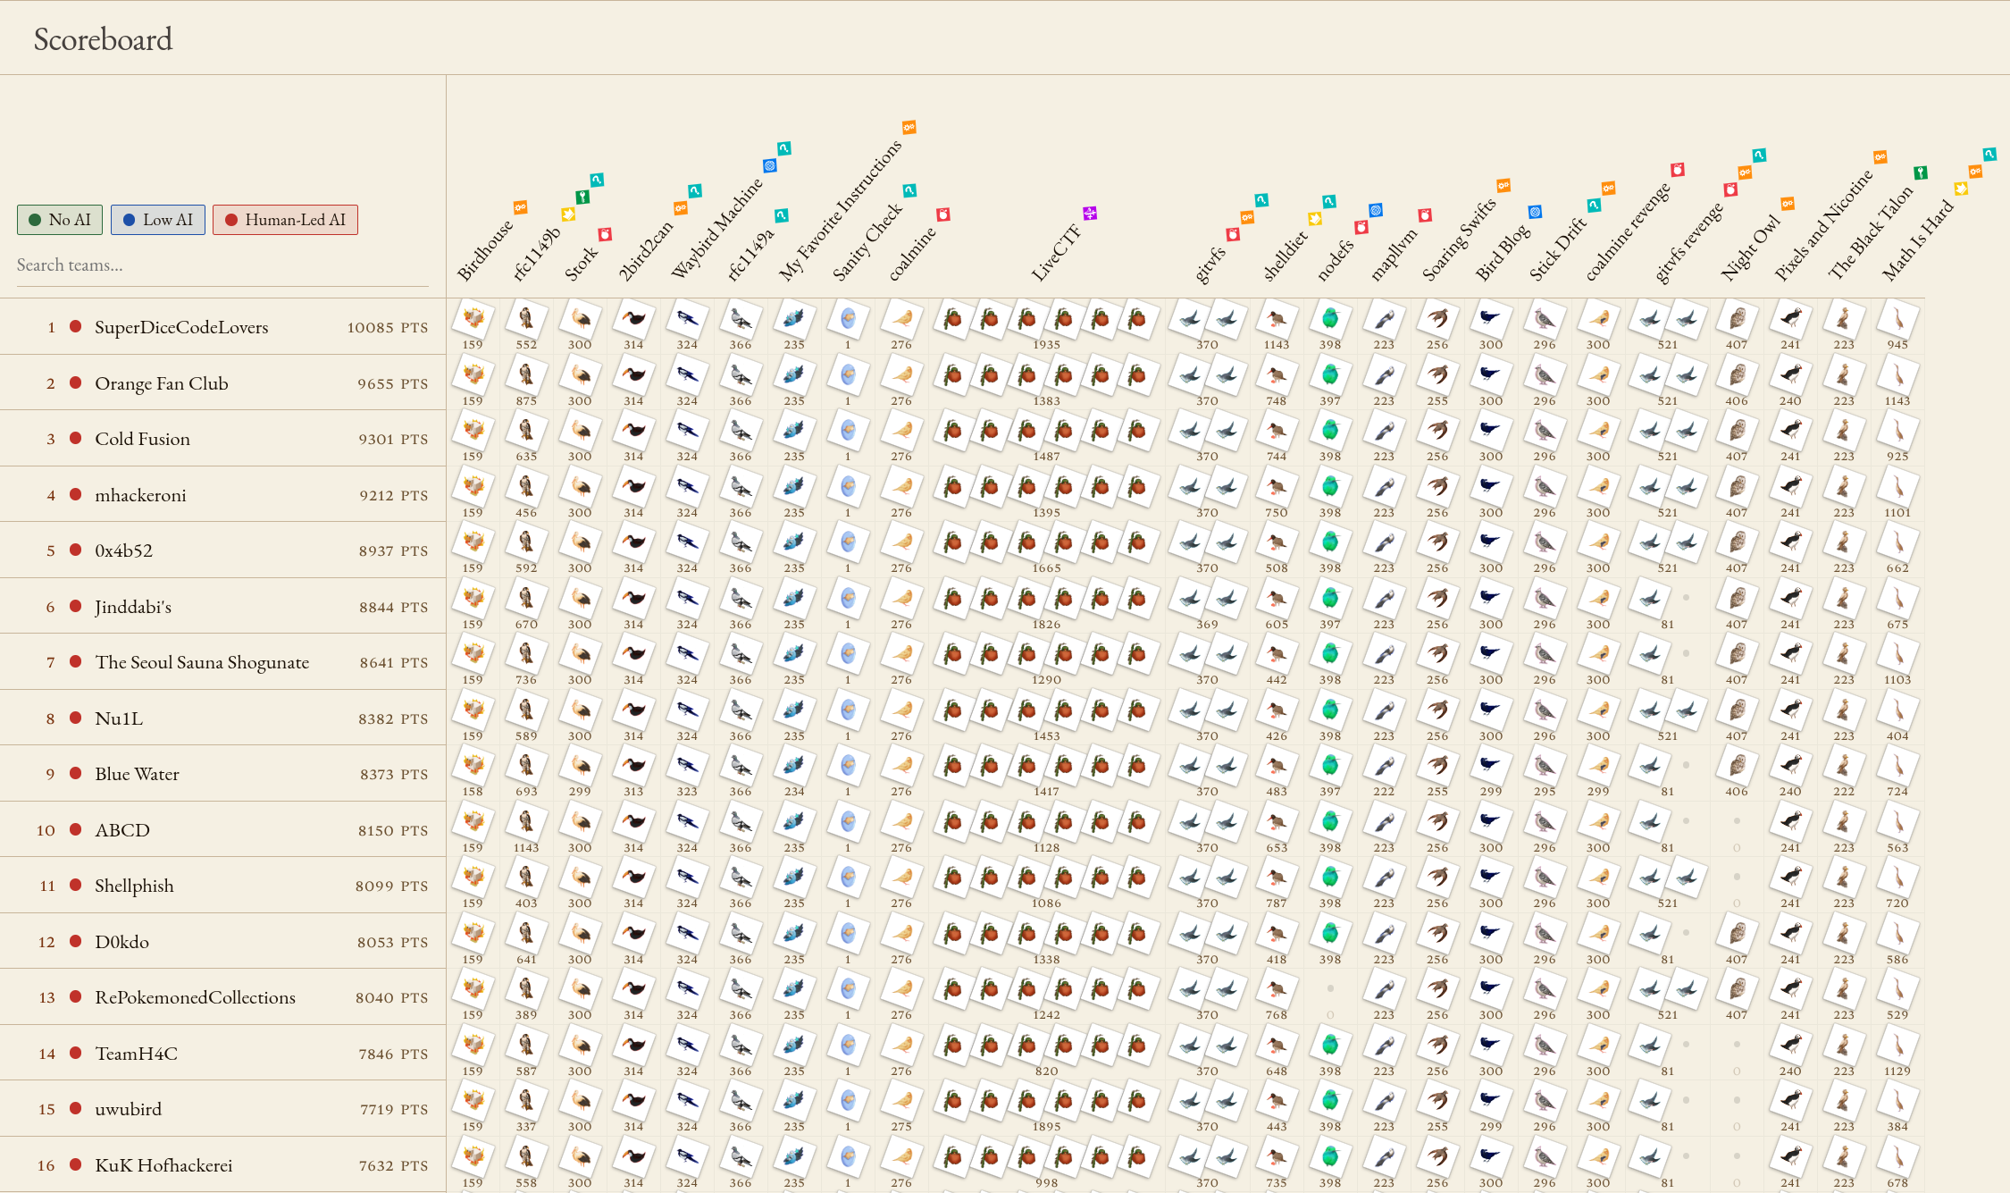Select team Shellphish
This screenshot has width=2010, height=1193.
(x=135, y=886)
